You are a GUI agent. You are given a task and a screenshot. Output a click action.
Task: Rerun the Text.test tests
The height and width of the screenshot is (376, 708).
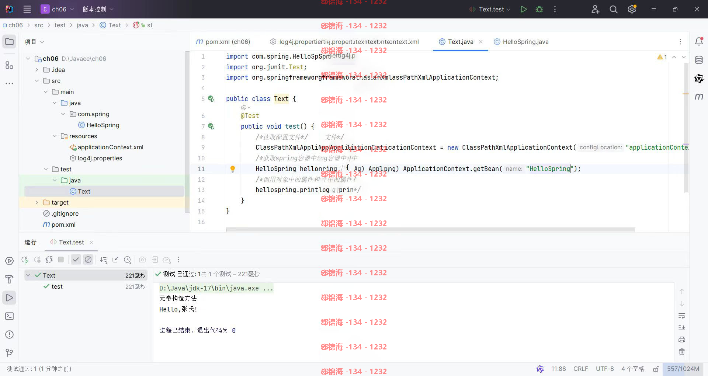(x=25, y=260)
